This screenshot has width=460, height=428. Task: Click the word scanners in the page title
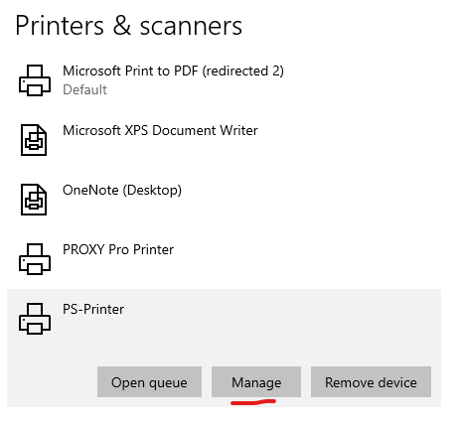[x=191, y=27]
